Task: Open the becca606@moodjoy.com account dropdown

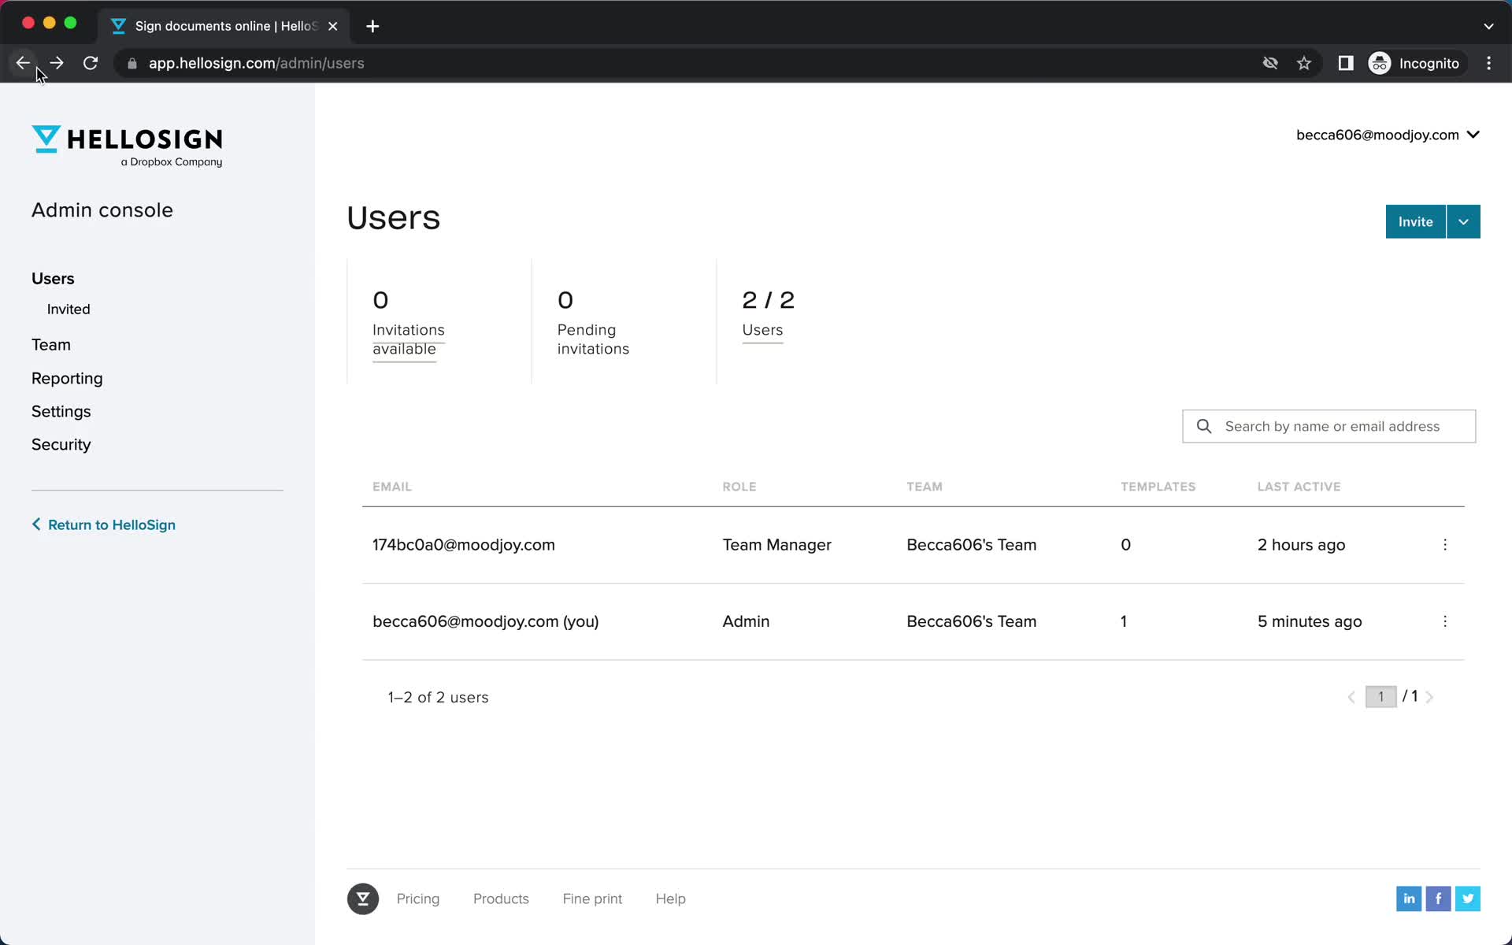Action: 1388,135
